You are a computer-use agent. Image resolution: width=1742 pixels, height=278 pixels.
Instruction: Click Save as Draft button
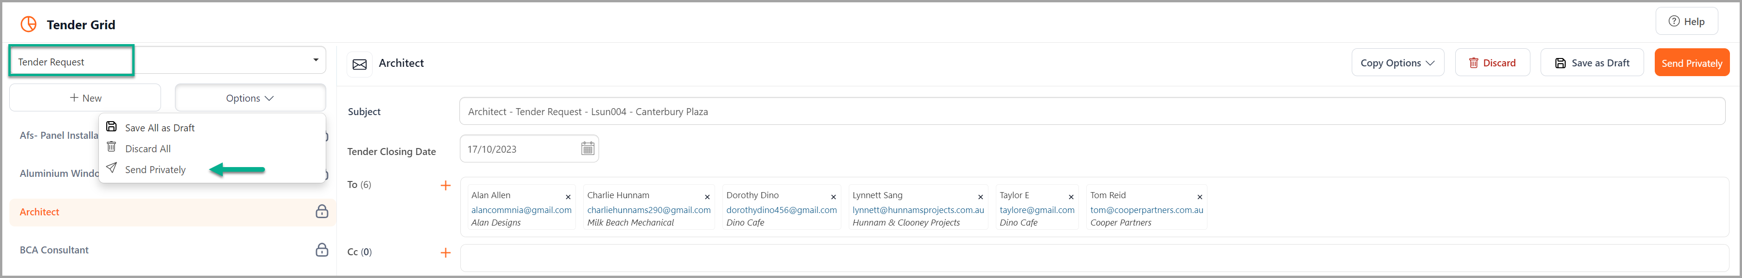pyautogui.click(x=1591, y=63)
